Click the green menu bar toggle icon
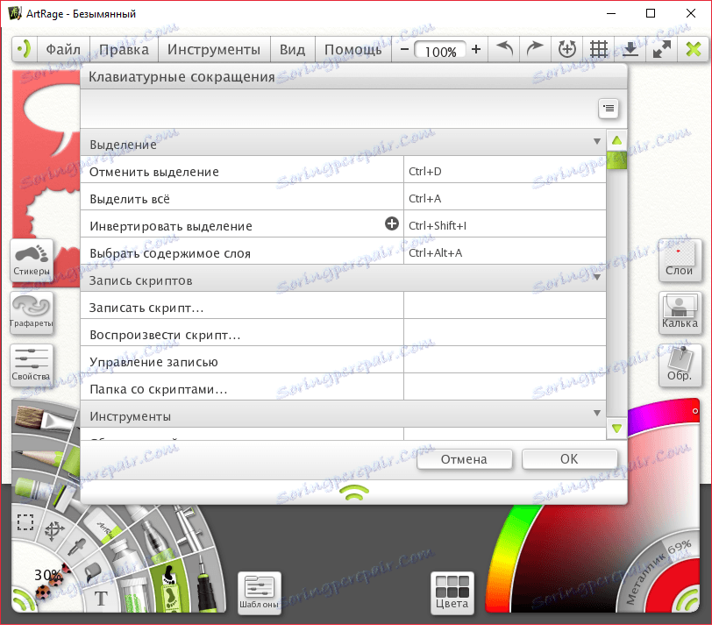The height and width of the screenshot is (638, 712). pos(24,49)
